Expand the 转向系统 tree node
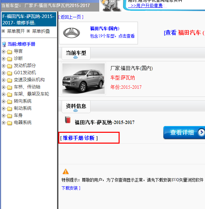The width and height of the screenshot is (205, 209). point(3,102)
